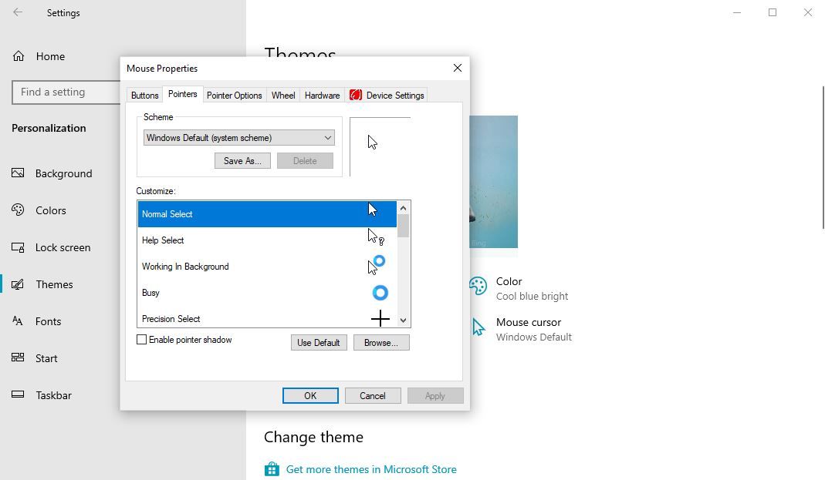This screenshot has width=825, height=480.
Task: Click the Fonts icon in the sidebar
Action: (x=18, y=321)
